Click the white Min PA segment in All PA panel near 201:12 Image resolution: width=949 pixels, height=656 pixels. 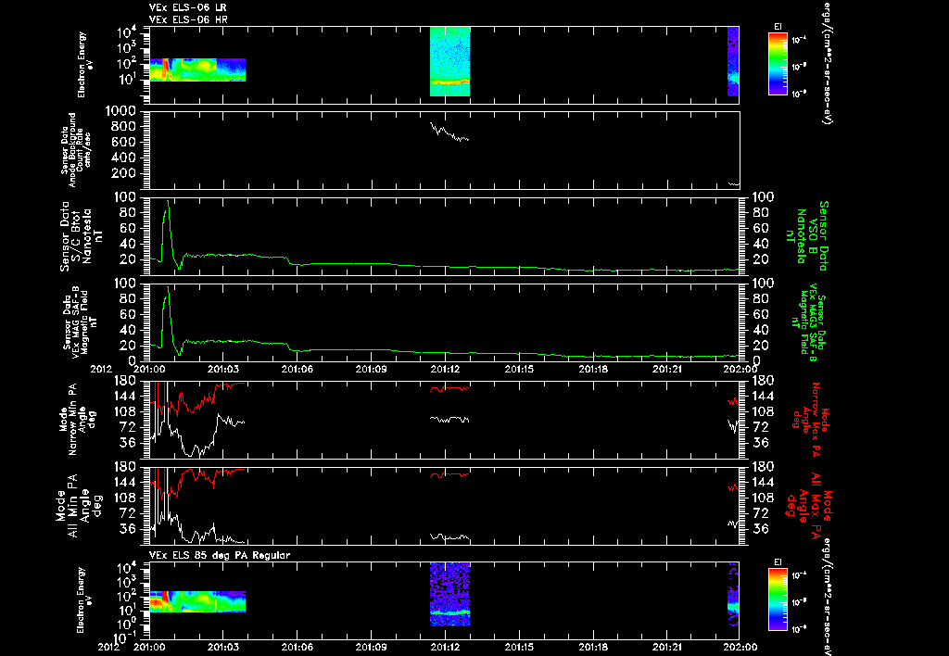(x=449, y=536)
